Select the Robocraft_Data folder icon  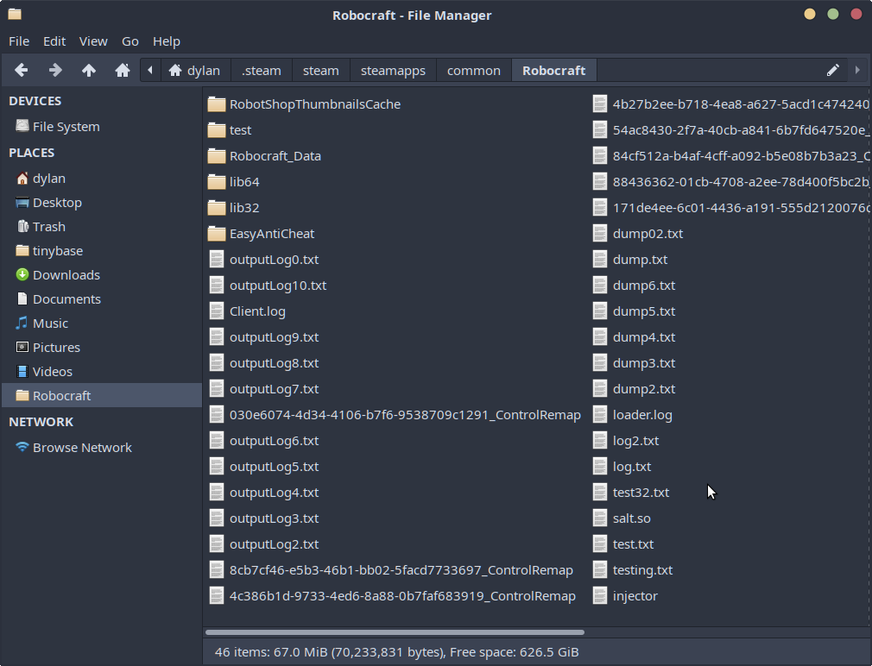(x=217, y=156)
